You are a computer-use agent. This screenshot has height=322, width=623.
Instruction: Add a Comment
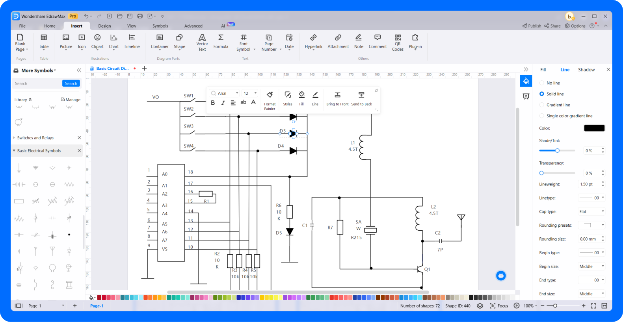(x=378, y=41)
